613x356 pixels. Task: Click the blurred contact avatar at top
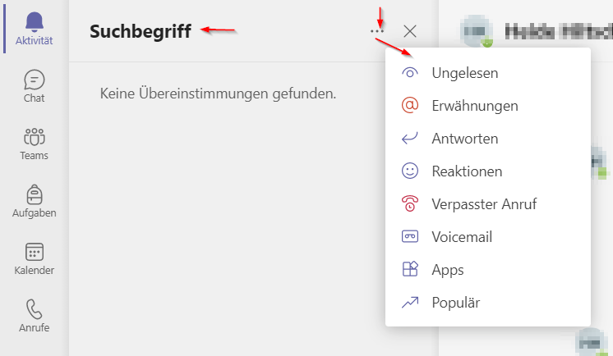(476, 31)
